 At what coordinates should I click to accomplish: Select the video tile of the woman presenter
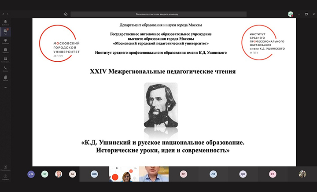click(x=123, y=174)
